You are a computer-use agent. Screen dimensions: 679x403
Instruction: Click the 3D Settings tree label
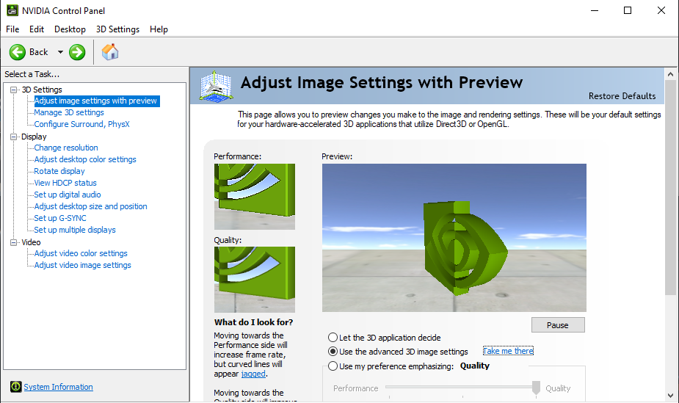pyautogui.click(x=42, y=90)
